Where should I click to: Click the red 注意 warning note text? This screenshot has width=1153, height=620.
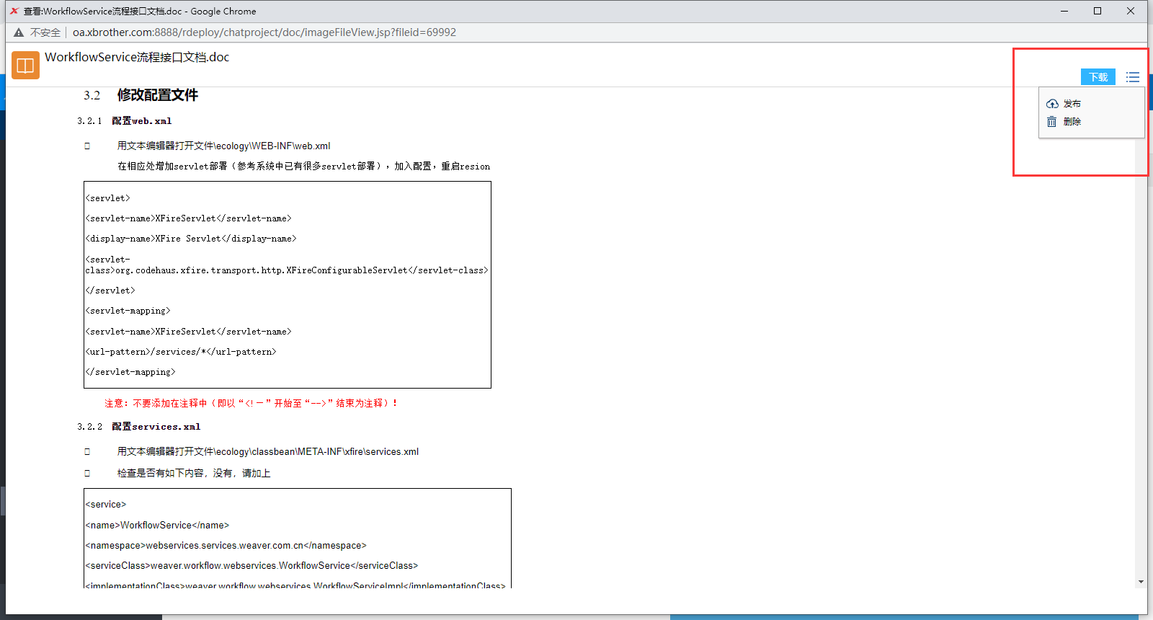(251, 403)
